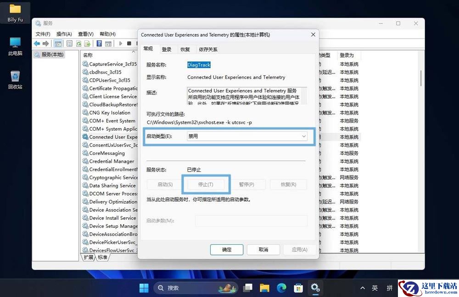Open the Billy Fu folder on desktop

pos(15,13)
